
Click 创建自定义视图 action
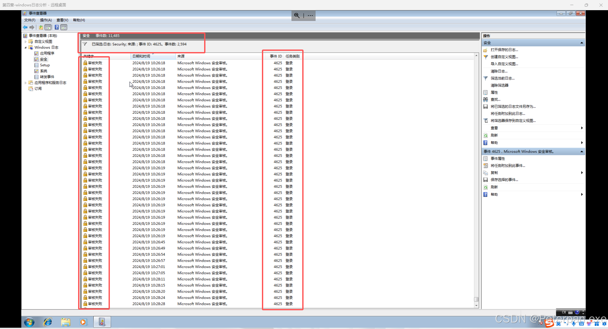click(504, 57)
